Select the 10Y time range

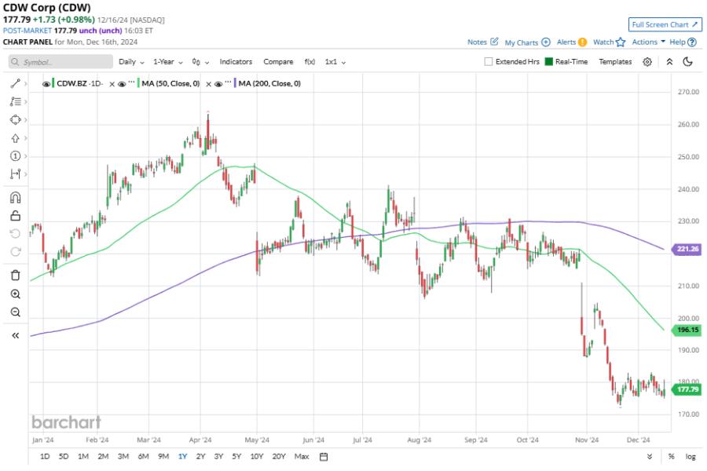tap(257, 457)
